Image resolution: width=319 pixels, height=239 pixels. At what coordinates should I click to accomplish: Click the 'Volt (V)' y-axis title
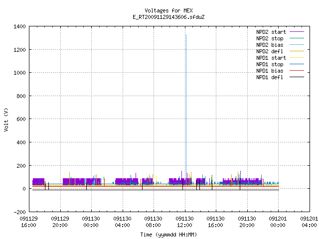point(6,119)
